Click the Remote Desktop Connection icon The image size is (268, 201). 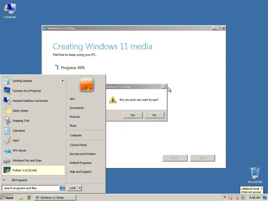7,101
